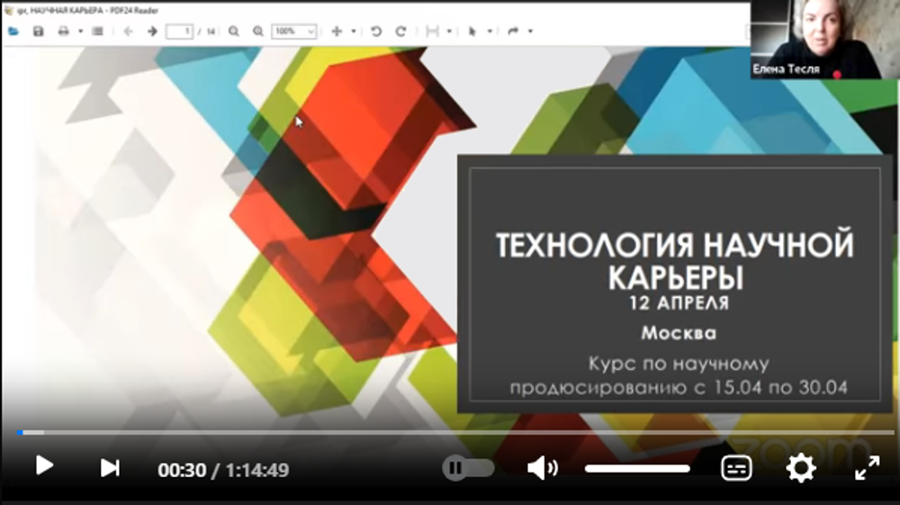Skip to the next video
This screenshot has height=505, width=900.
pyautogui.click(x=110, y=468)
